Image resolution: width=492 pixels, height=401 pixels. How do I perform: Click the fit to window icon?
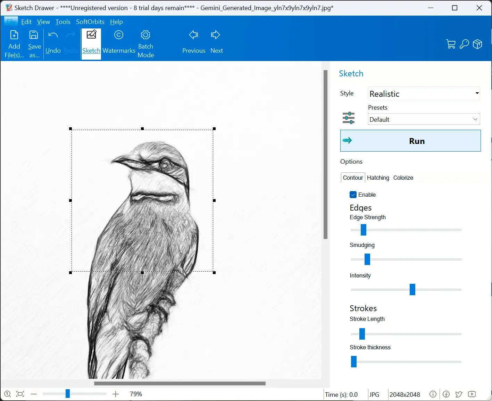20,394
